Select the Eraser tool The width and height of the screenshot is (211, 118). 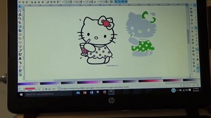[x=20, y=67]
